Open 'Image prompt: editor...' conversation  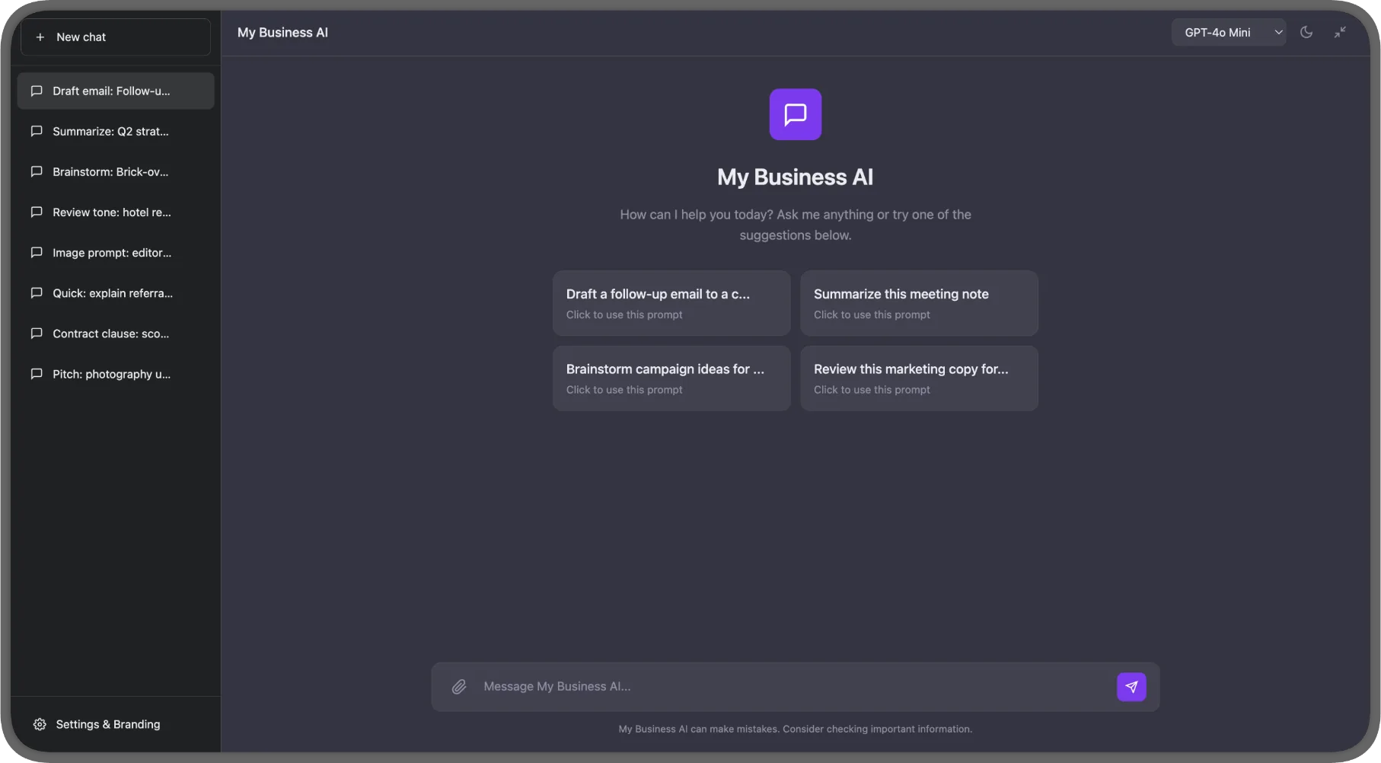[116, 252]
